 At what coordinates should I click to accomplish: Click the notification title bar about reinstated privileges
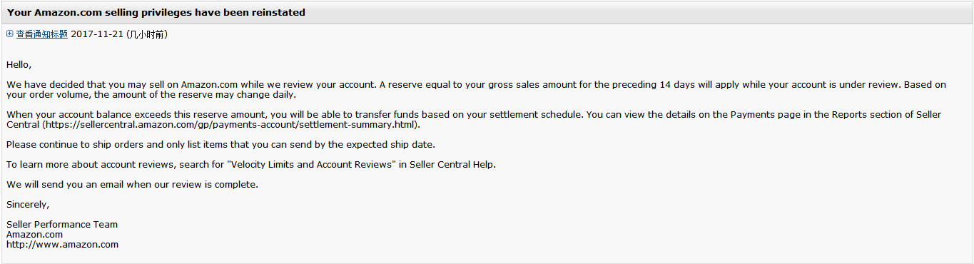(487, 12)
